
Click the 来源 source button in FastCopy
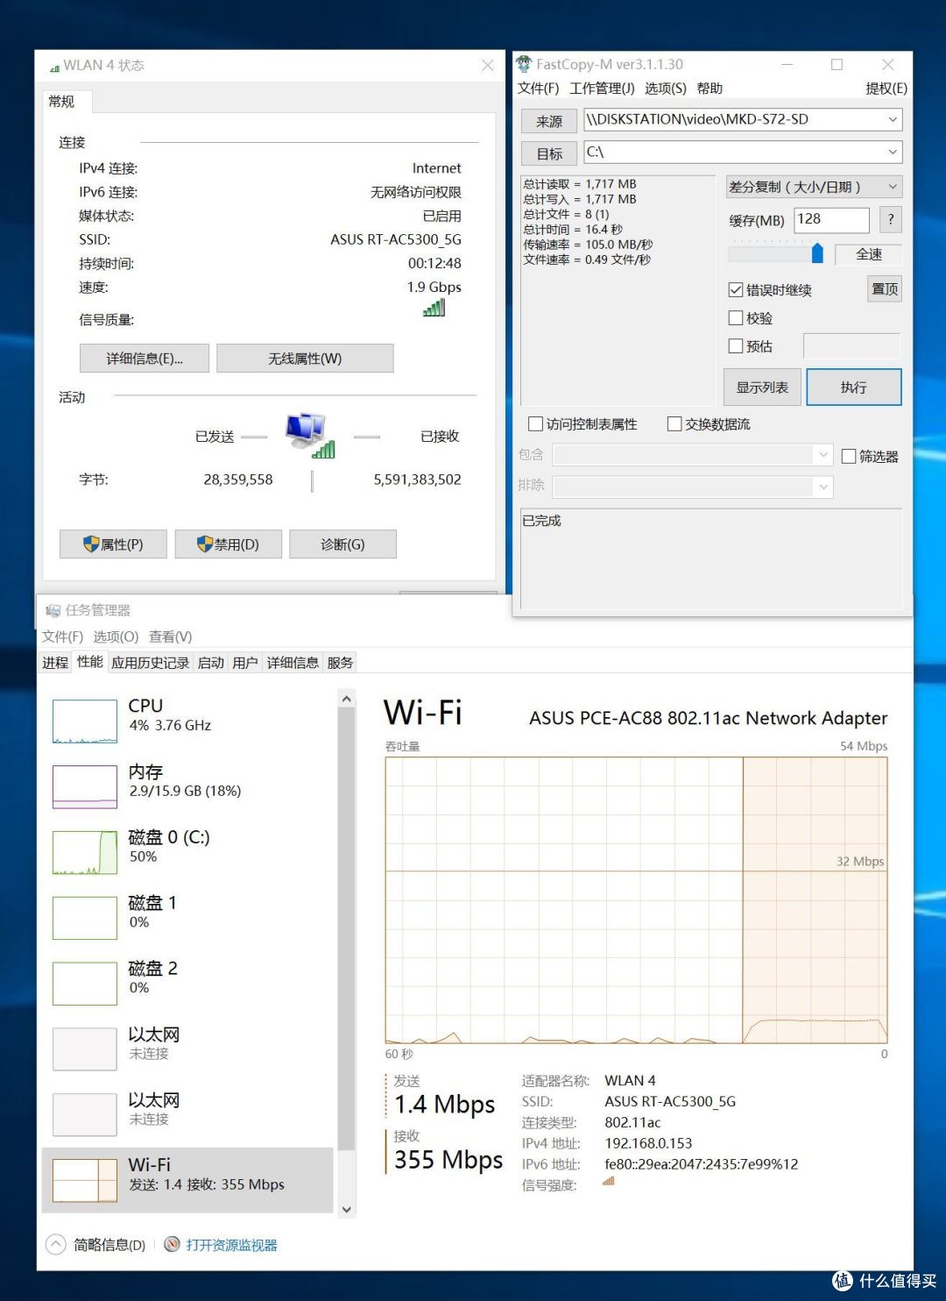549,121
